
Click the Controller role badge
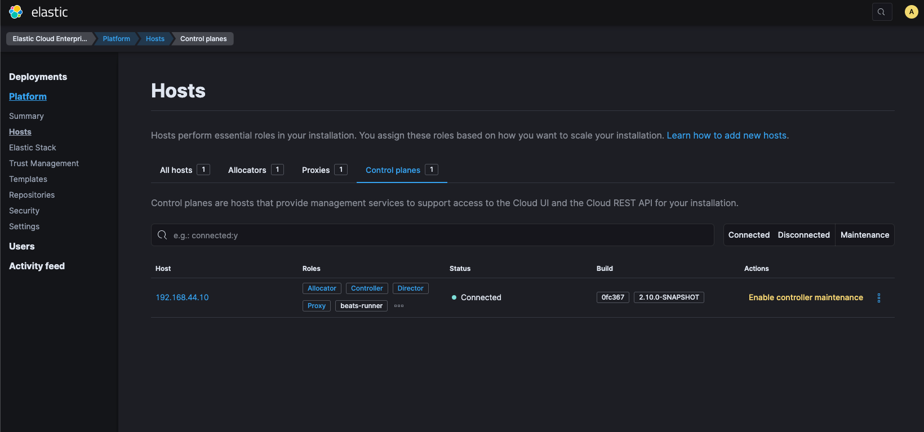367,288
